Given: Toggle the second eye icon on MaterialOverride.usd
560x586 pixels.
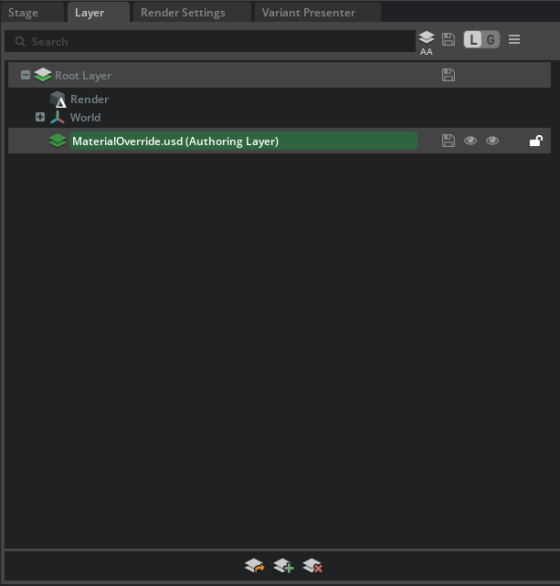Looking at the screenshot, I should pyautogui.click(x=492, y=141).
